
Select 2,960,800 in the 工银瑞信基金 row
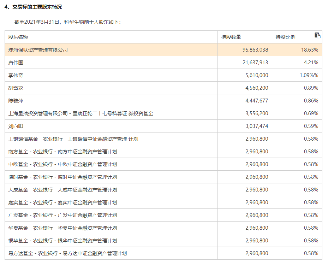pyautogui.click(x=257, y=139)
